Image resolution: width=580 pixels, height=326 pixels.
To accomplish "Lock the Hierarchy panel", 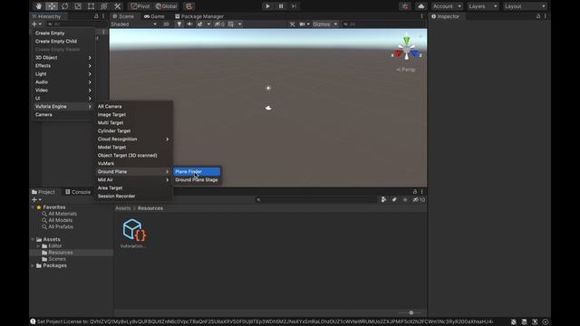I will (96, 16).
